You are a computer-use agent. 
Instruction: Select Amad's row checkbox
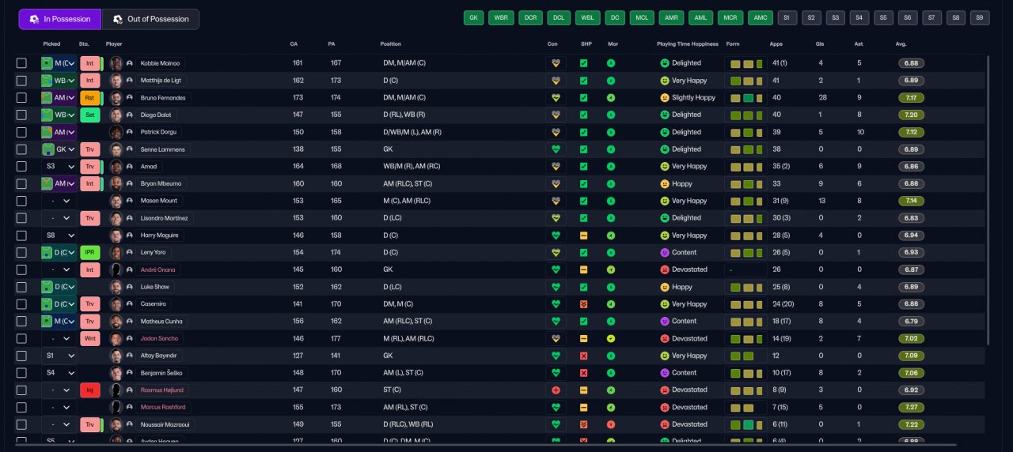(x=21, y=167)
